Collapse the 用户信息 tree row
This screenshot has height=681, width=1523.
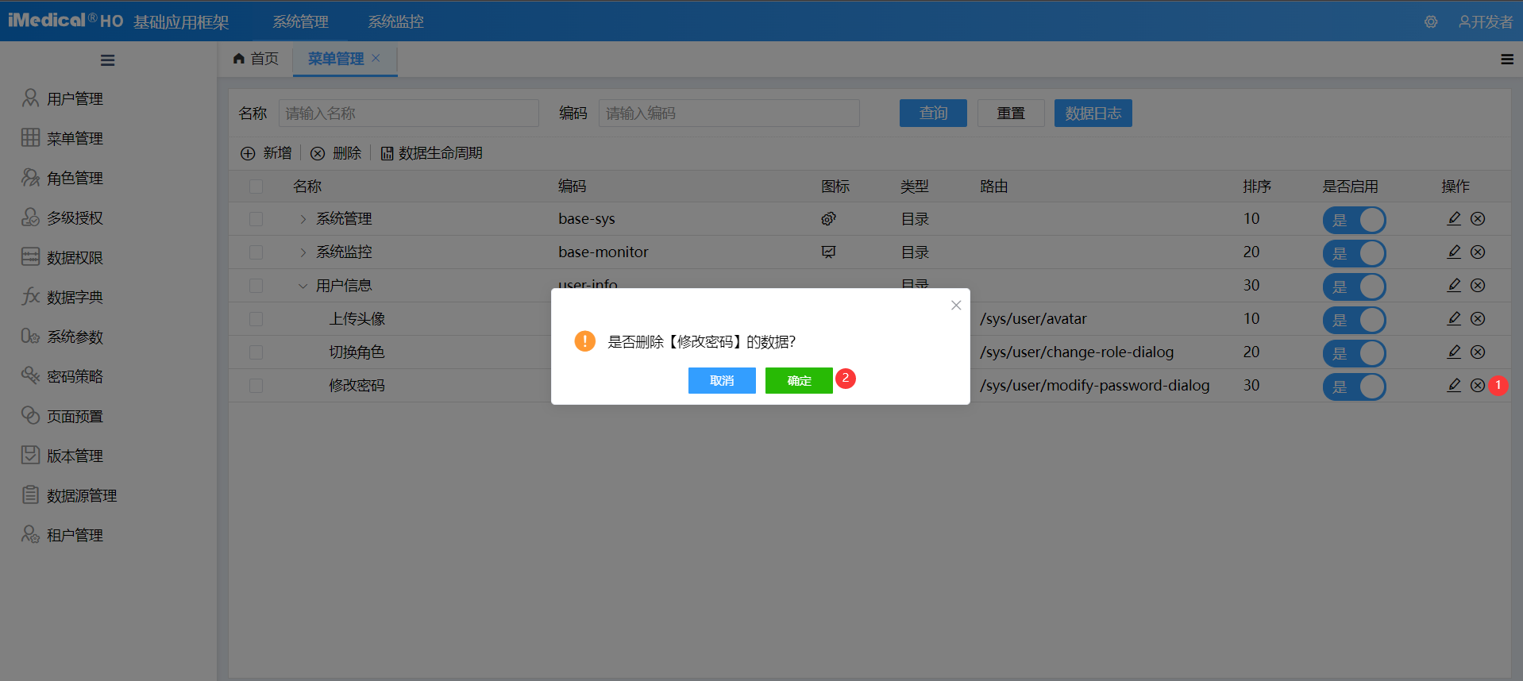pos(303,286)
